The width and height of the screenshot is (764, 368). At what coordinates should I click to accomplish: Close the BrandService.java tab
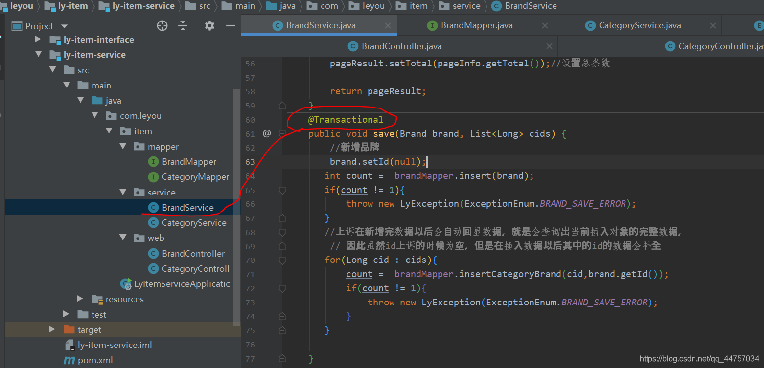(388, 26)
